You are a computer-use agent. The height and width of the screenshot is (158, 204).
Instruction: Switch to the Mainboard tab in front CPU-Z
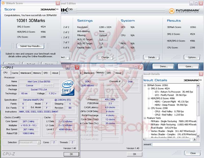tap(26, 73)
